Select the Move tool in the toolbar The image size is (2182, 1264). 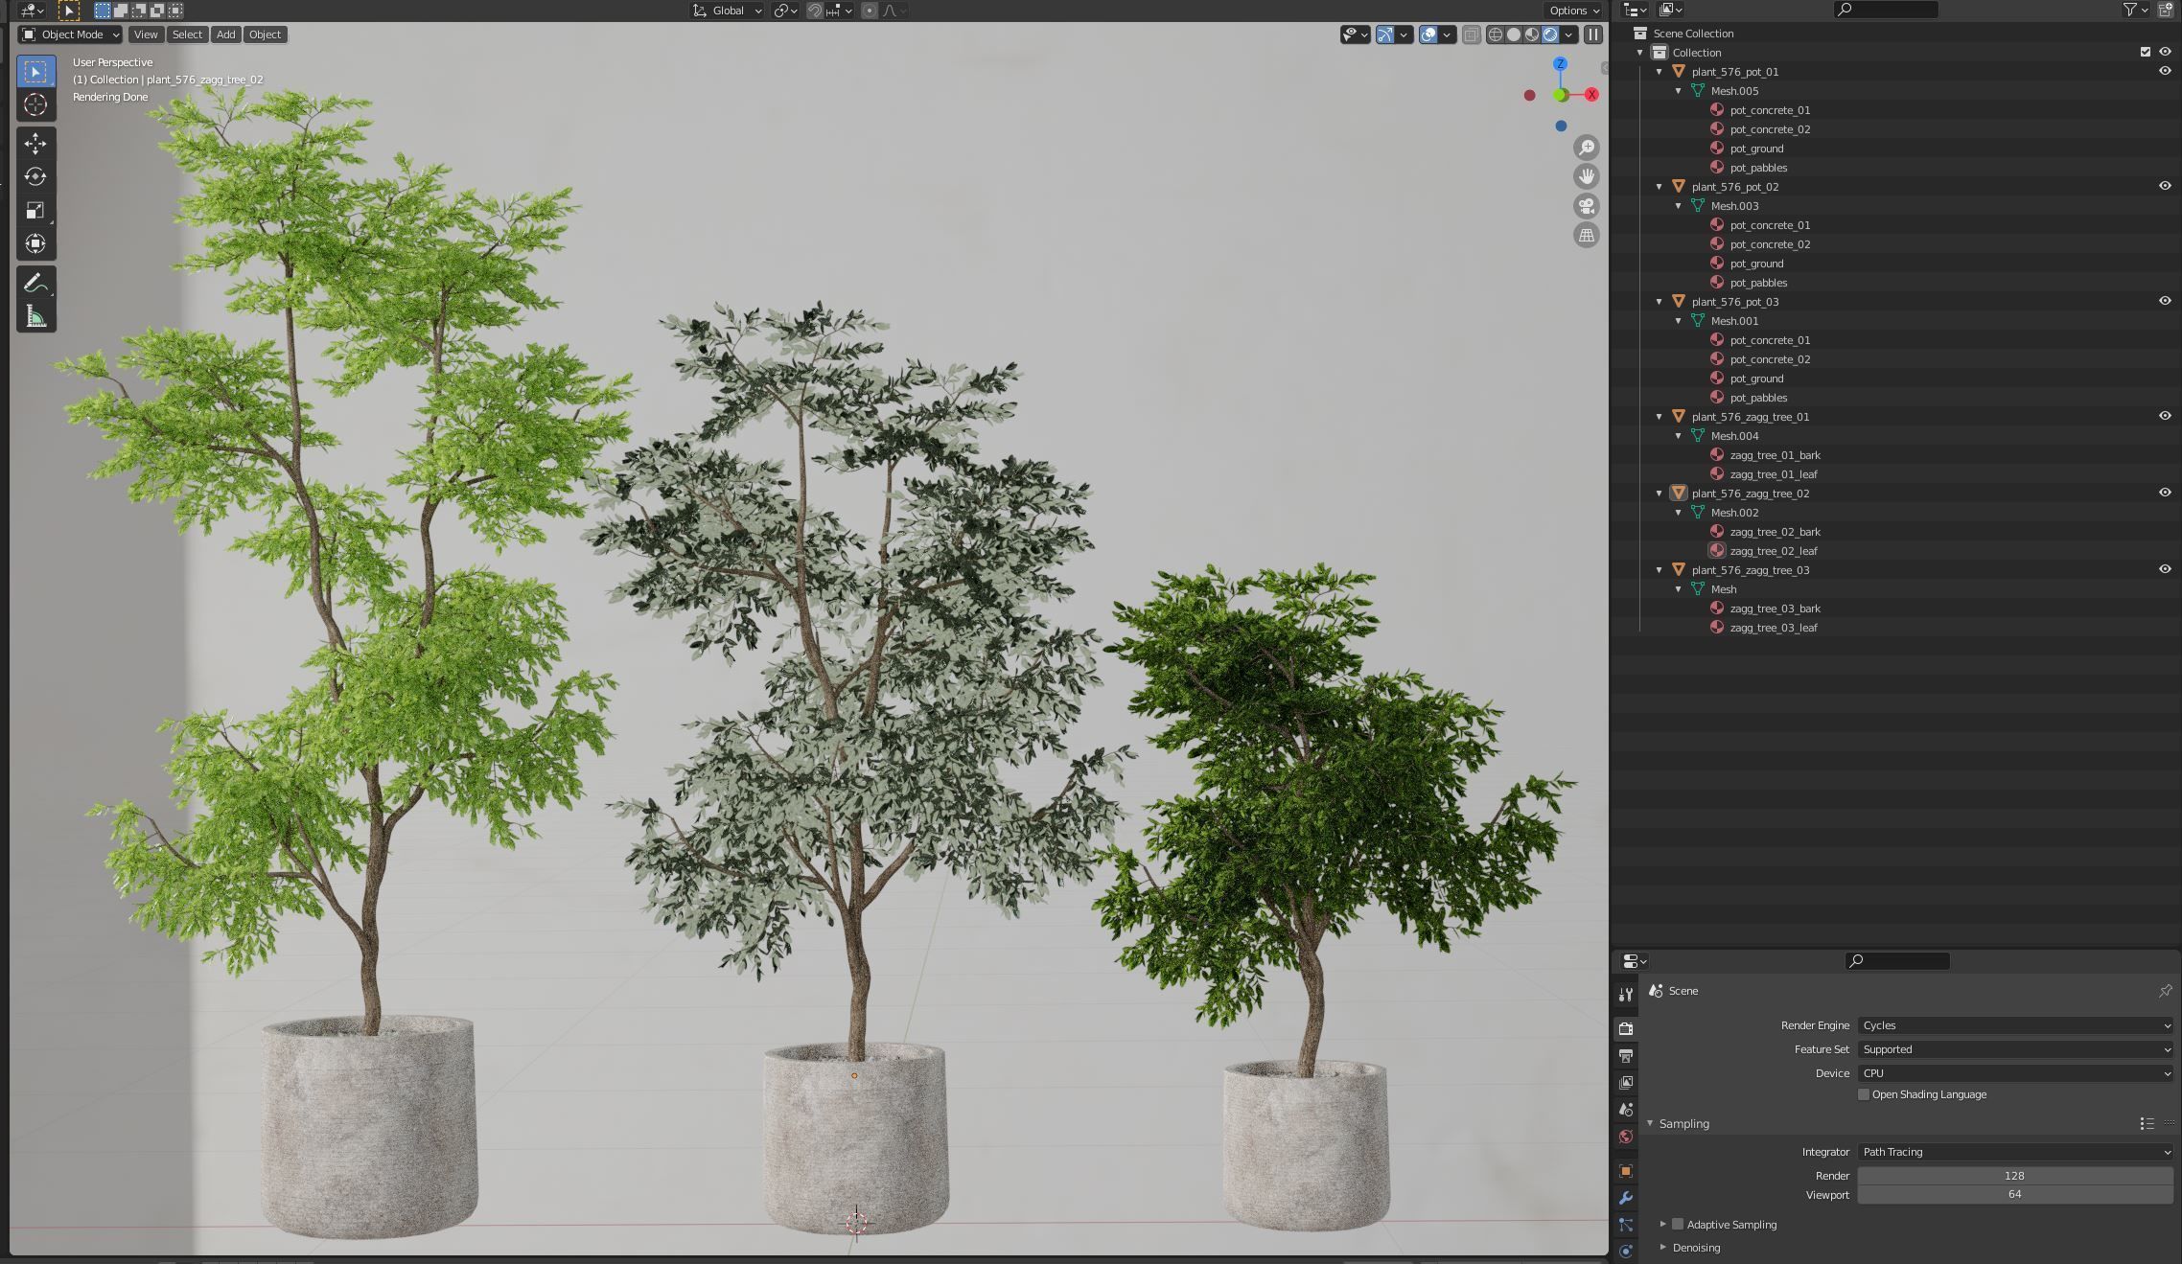pyautogui.click(x=35, y=144)
